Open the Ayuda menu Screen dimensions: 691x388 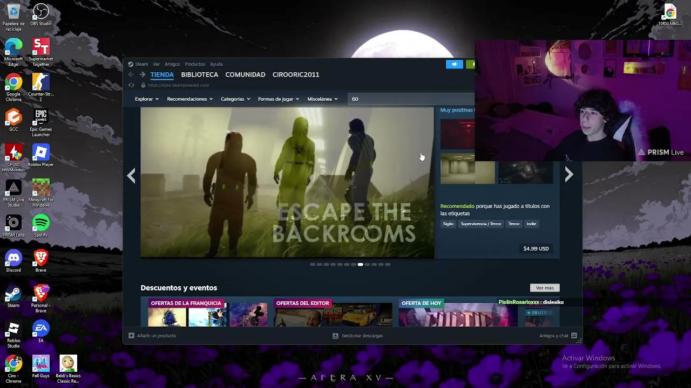pos(216,64)
